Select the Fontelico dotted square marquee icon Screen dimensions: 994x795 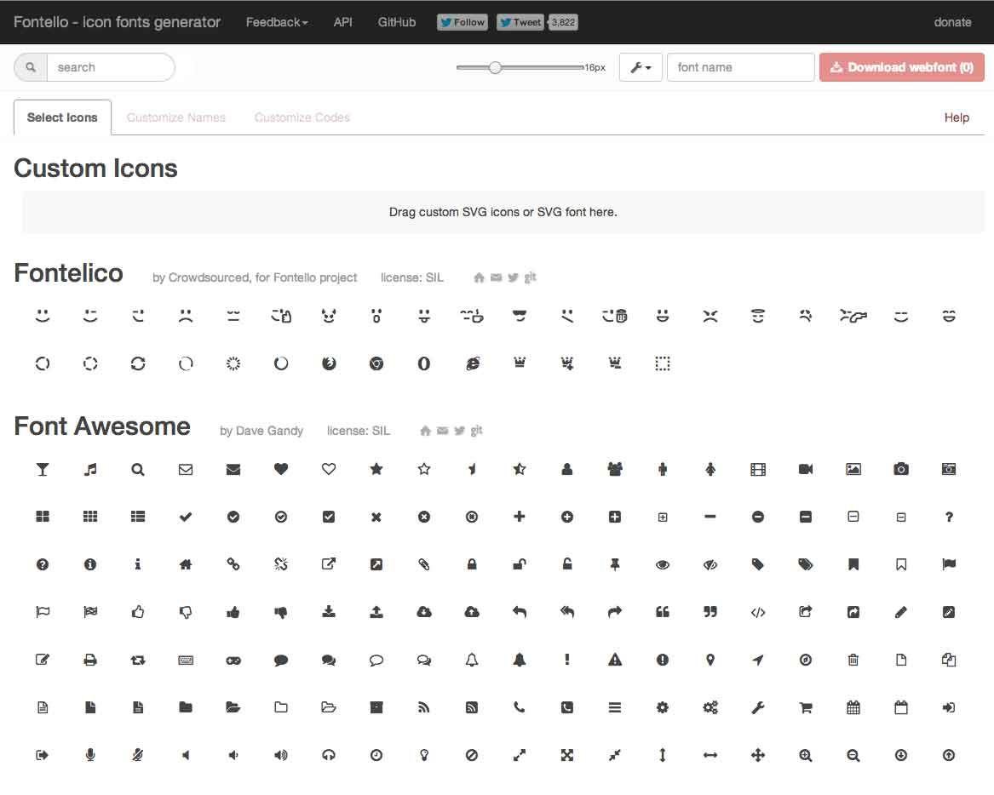[x=663, y=363]
